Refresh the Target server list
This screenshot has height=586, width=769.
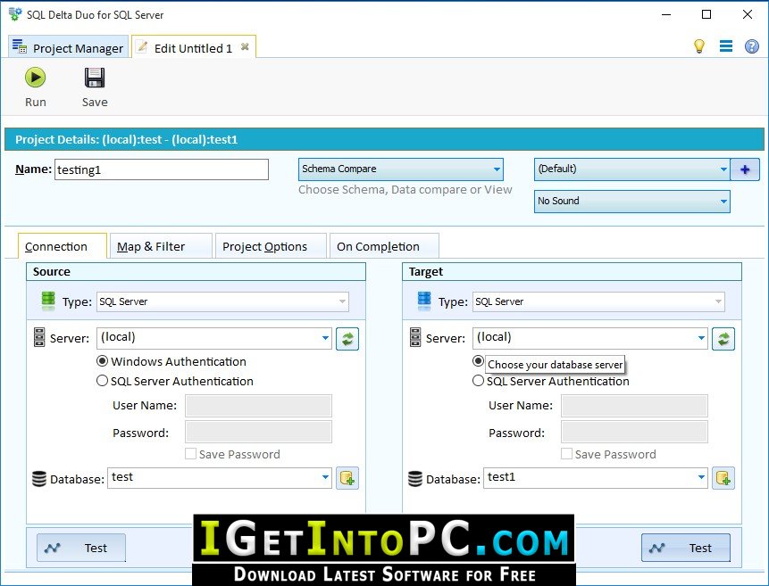723,339
